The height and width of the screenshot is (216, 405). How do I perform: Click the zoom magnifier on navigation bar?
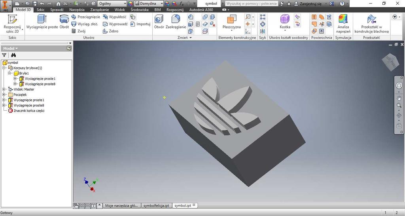tap(399, 105)
